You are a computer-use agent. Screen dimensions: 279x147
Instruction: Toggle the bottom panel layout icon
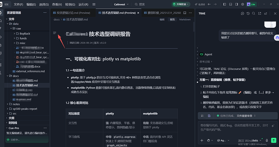230,4
